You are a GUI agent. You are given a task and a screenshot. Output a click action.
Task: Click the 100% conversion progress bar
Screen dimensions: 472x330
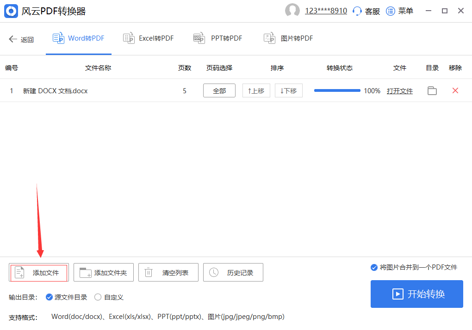[337, 90]
